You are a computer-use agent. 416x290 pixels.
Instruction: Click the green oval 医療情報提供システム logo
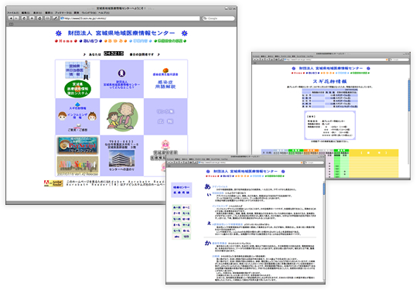78,89
